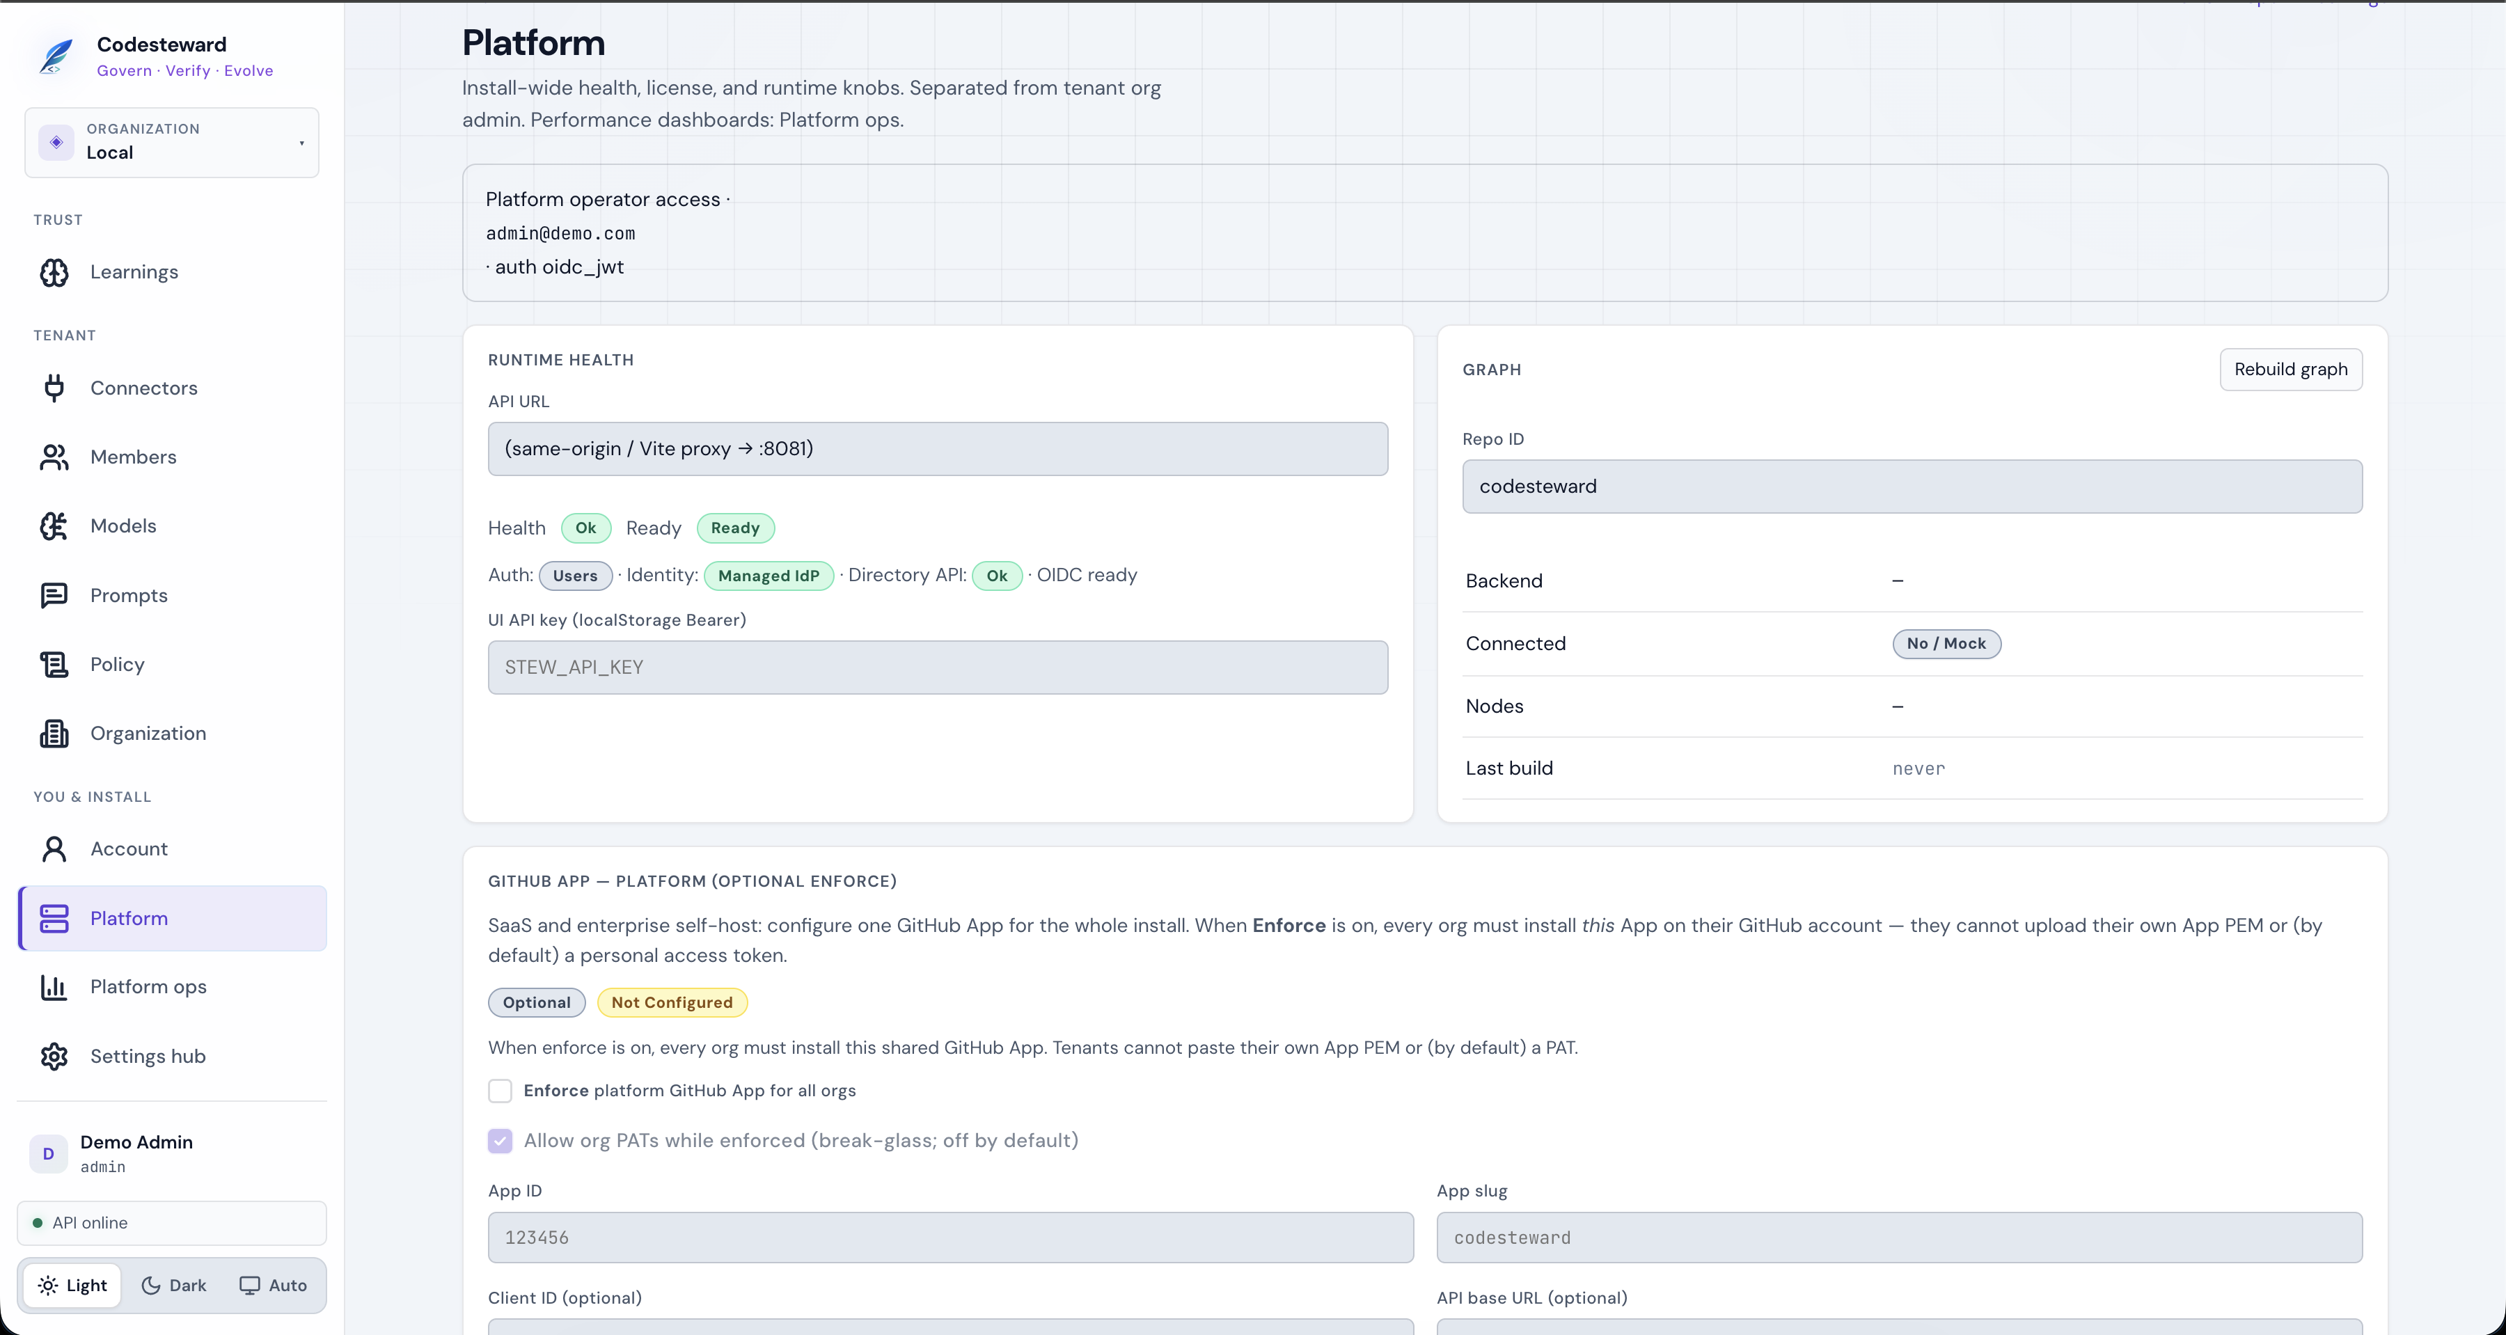Click the Policy scroll icon
The width and height of the screenshot is (2506, 1335).
click(54, 665)
